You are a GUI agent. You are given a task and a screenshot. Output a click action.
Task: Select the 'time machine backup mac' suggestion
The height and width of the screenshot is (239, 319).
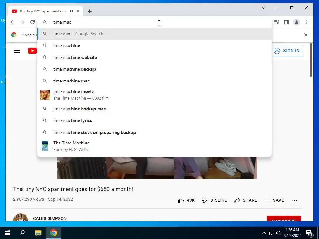pyautogui.click(x=155, y=109)
